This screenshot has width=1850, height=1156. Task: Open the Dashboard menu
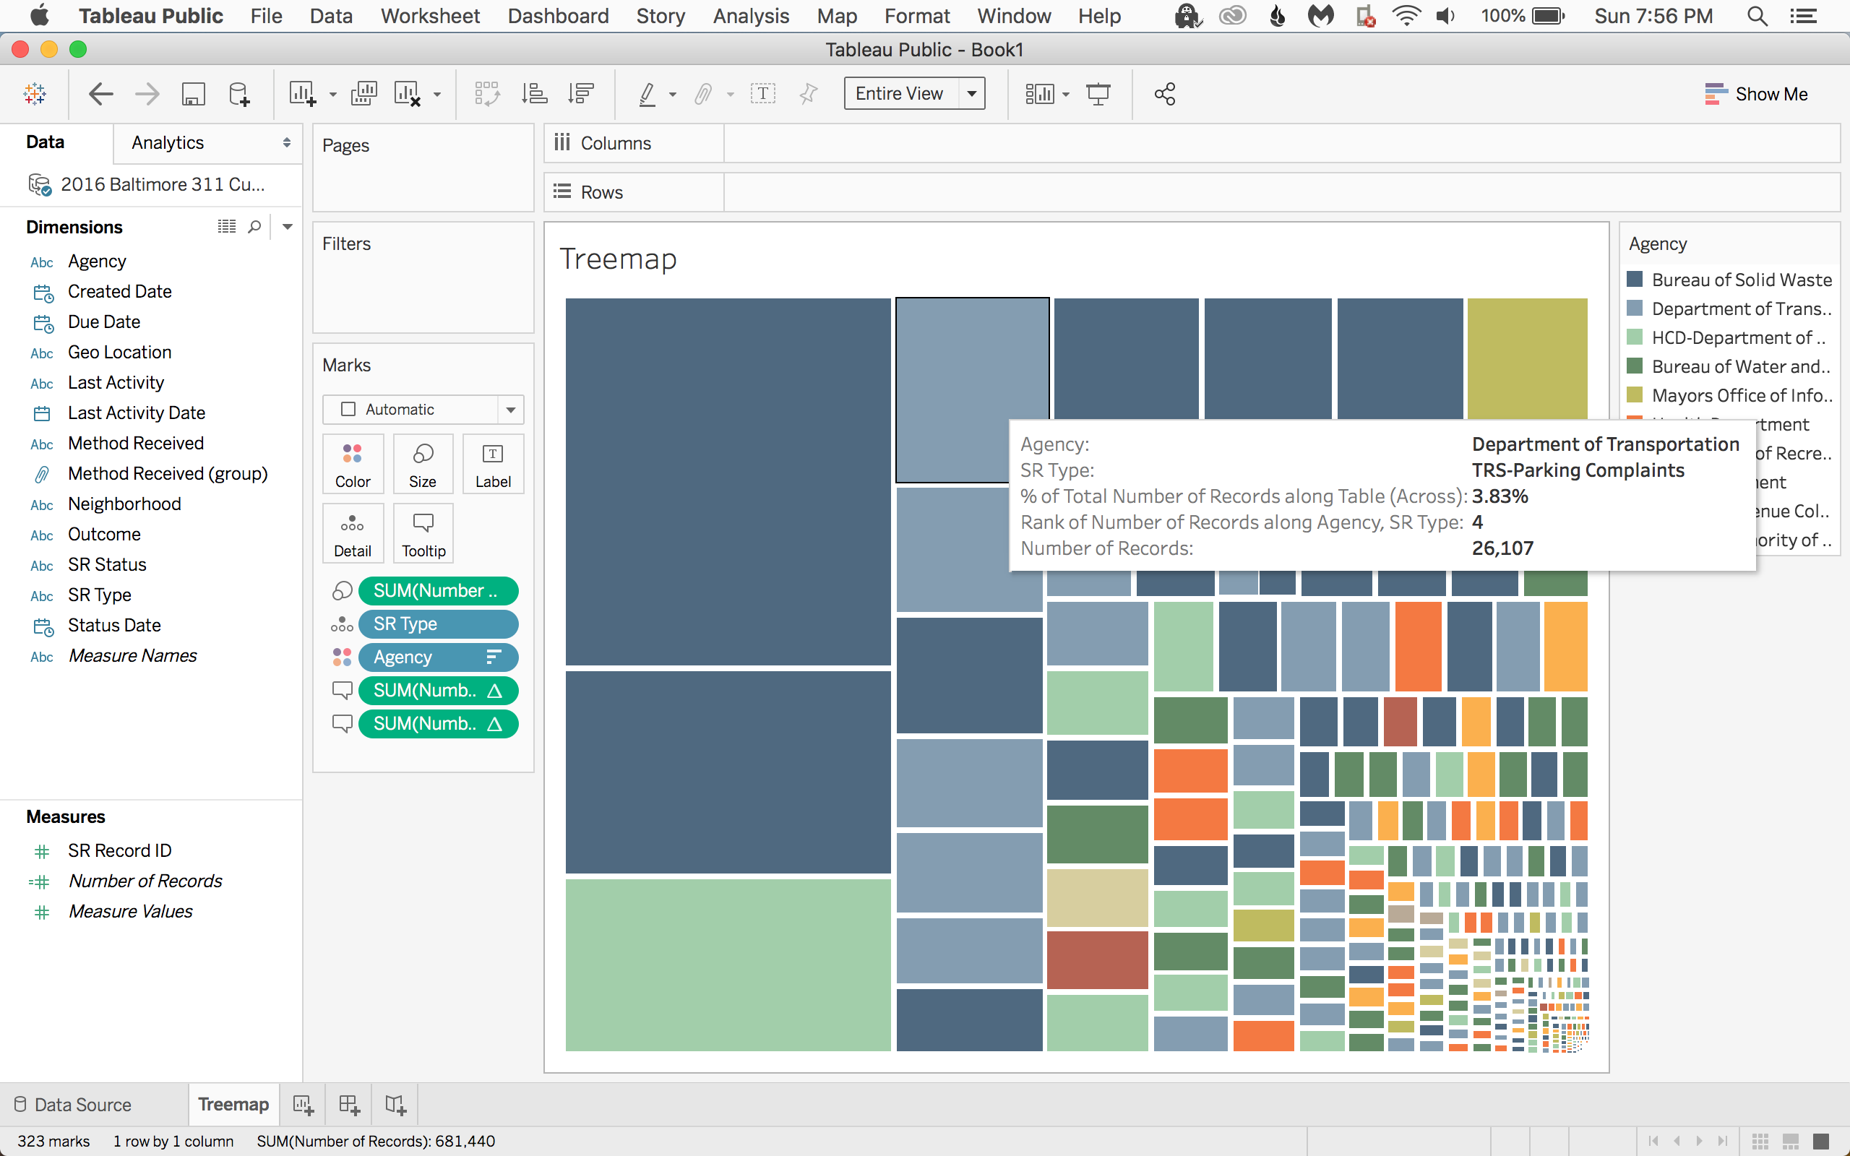[x=558, y=16]
